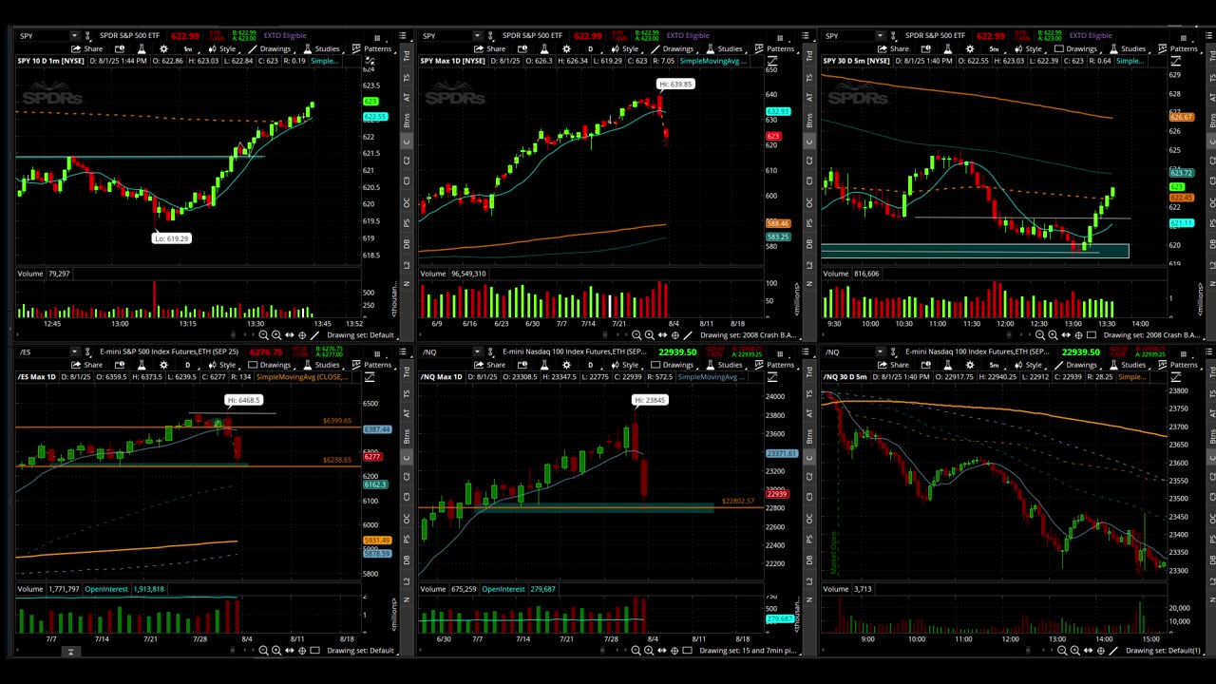
Task: Expand /ES symbol dropdown
Action: [x=74, y=351]
